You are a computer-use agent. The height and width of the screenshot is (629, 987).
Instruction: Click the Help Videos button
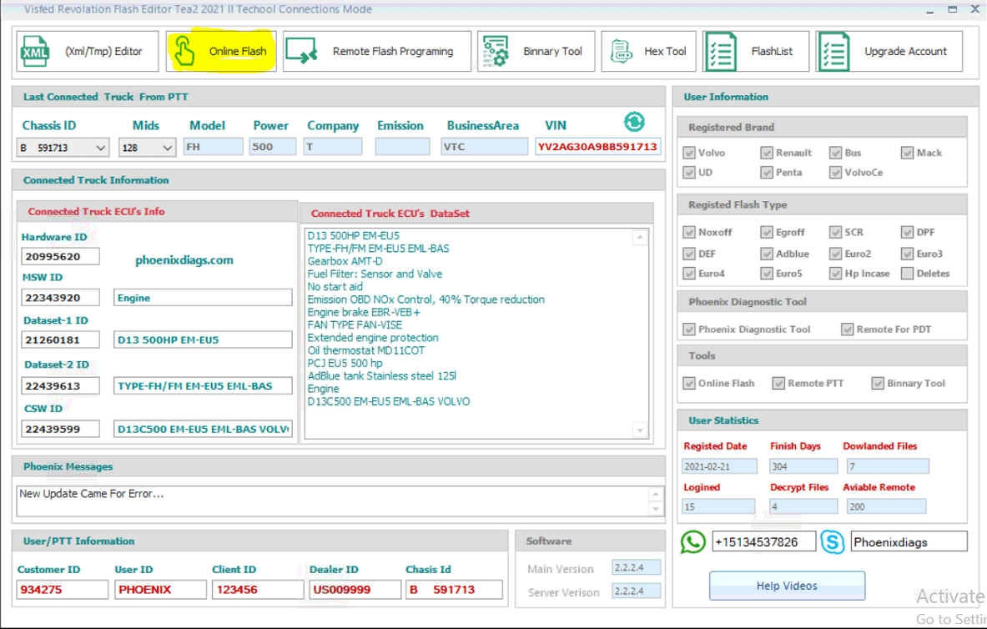pyautogui.click(x=787, y=585)
